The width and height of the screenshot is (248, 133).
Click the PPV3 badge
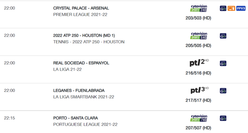[x=241, y=8]
